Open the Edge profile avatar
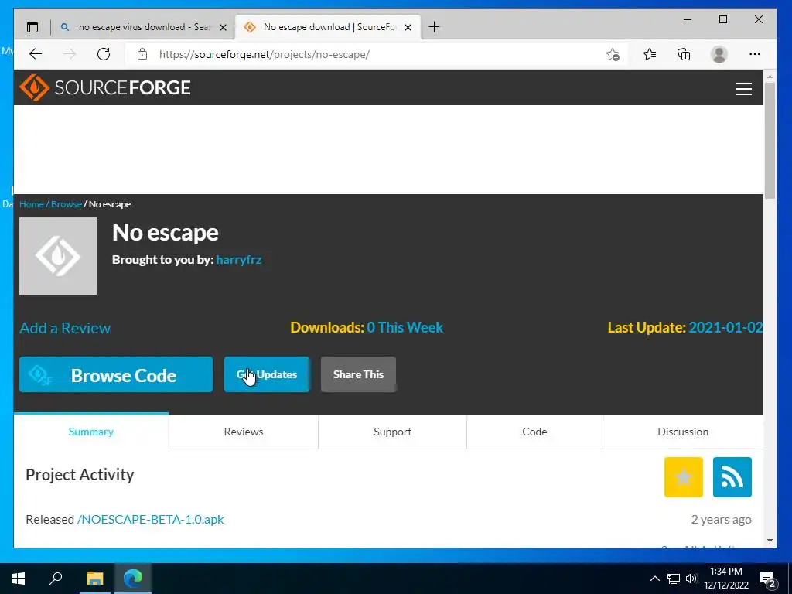Screen dimensions: 792x594 pos(719,54)
